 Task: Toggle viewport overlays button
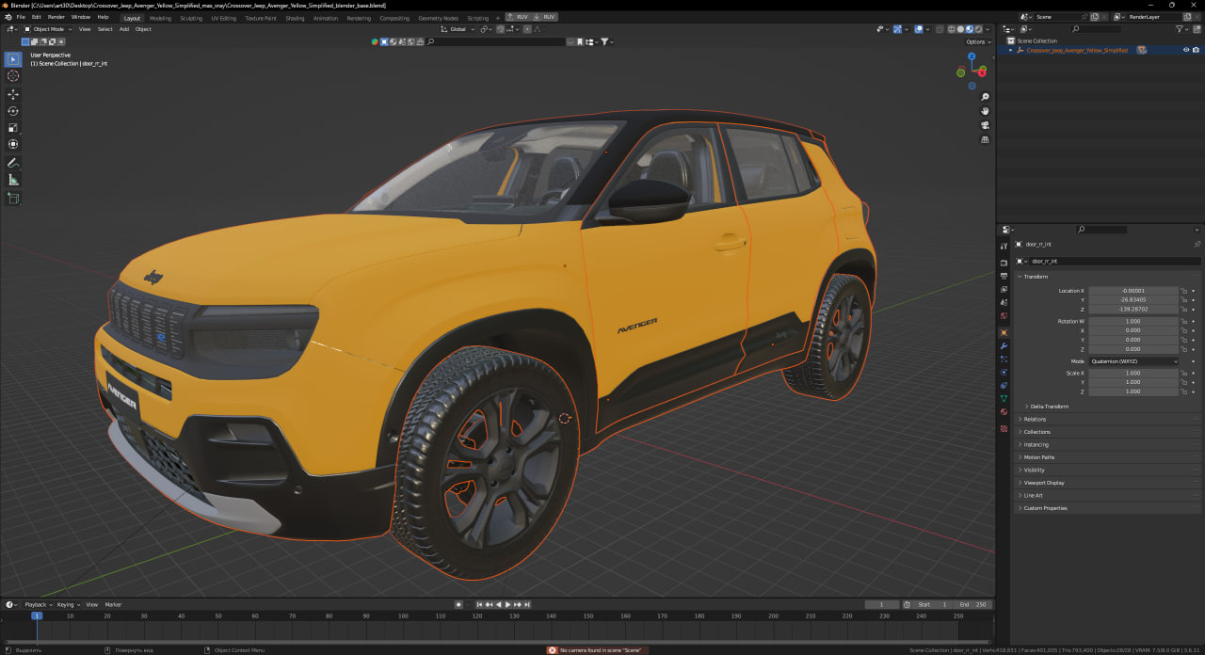tap(919, 29)
